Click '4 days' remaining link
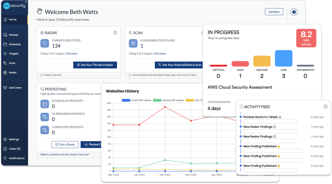The image size is (332, 184). click(x=214, y=108)
